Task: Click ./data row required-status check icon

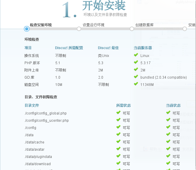Action: 118,134
